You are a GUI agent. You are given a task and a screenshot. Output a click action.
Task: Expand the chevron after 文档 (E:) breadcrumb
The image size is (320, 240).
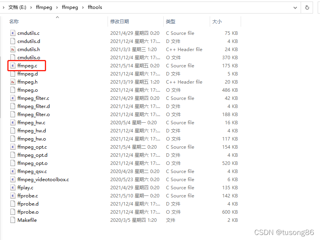(x=31, y=8)
